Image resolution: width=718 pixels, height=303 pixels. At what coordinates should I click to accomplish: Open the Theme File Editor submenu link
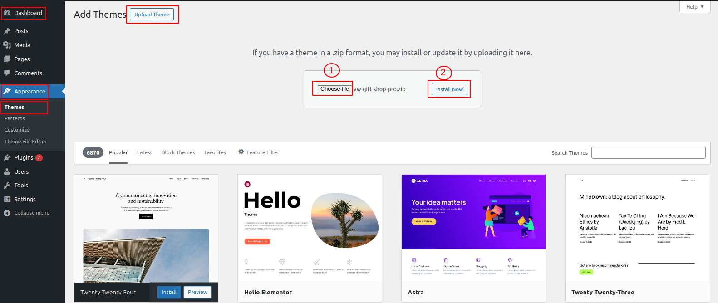25,142
